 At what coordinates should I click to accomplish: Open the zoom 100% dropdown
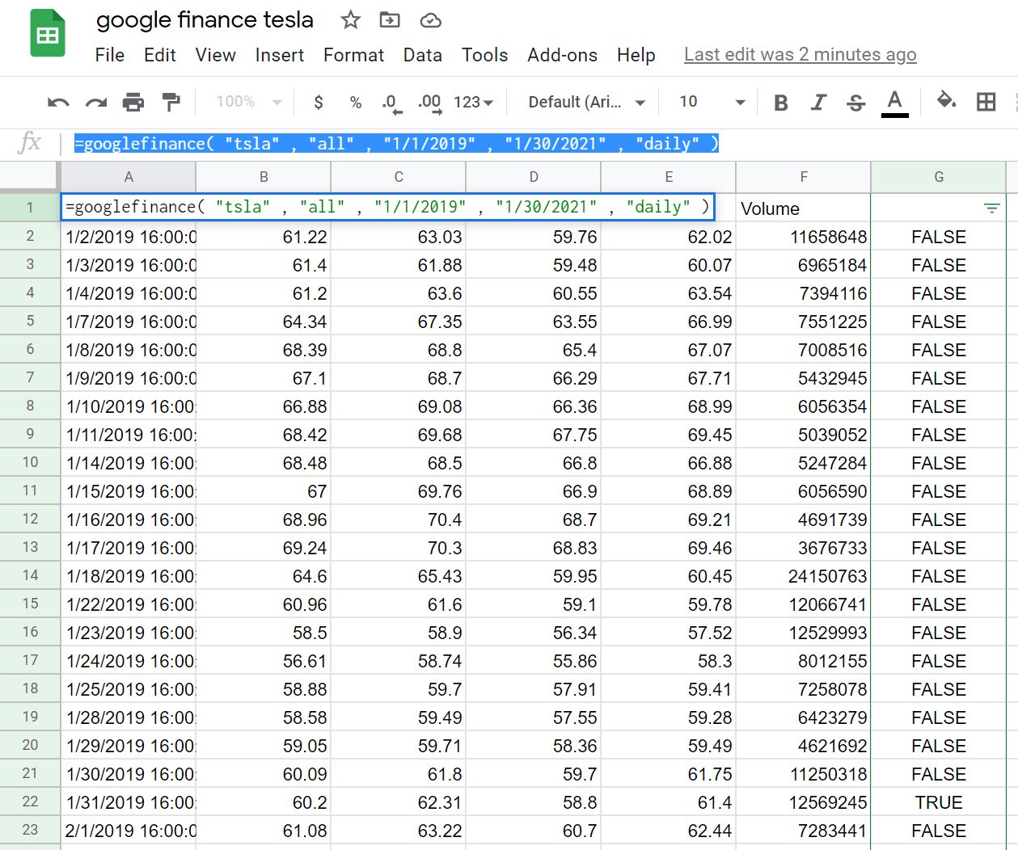pyautogui.click(x=249, y=102)
